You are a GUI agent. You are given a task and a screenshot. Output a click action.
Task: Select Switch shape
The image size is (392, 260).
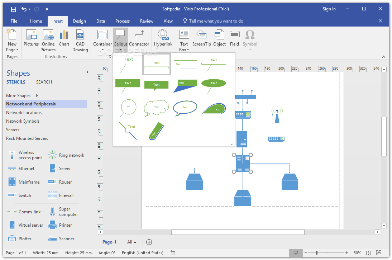19,195
